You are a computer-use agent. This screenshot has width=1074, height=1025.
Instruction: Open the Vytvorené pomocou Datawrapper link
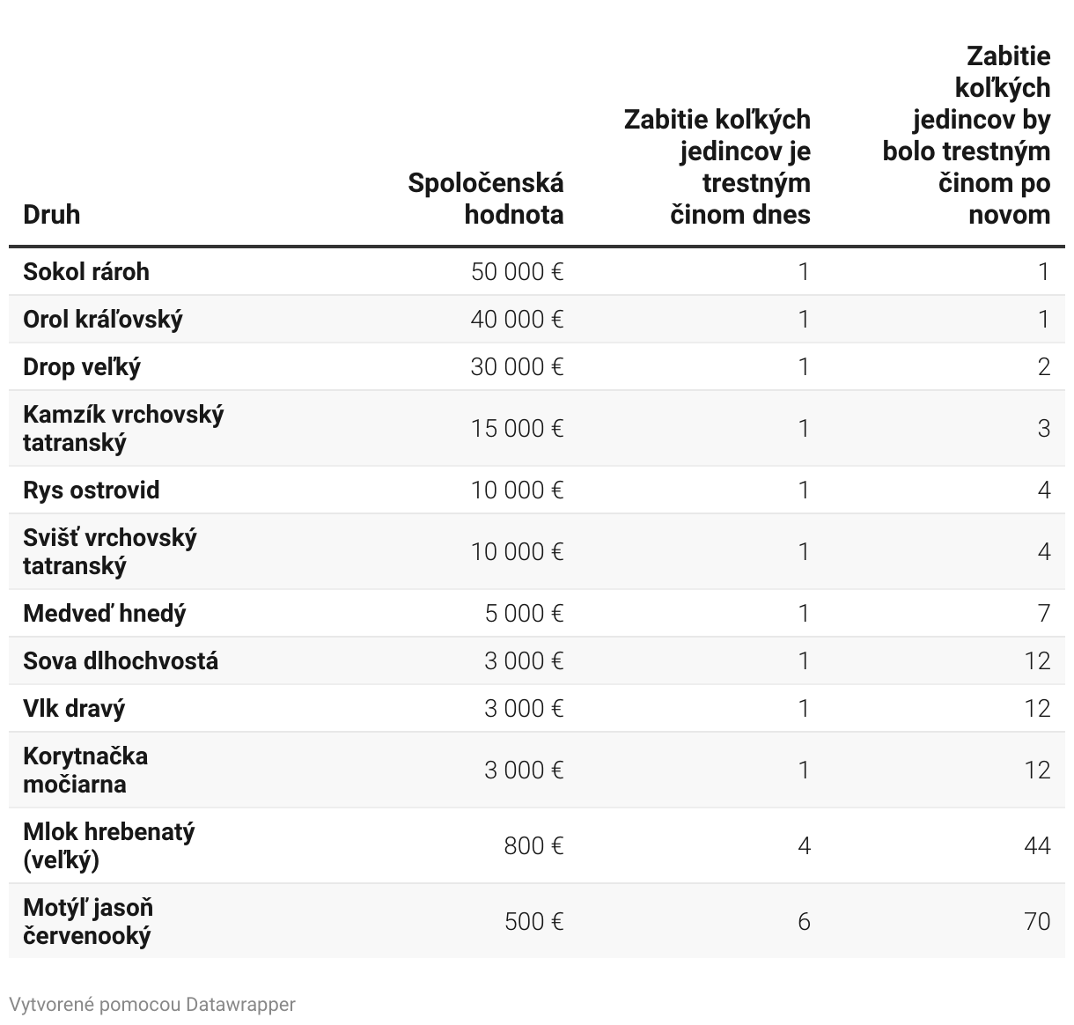[x=152, y=1004]
